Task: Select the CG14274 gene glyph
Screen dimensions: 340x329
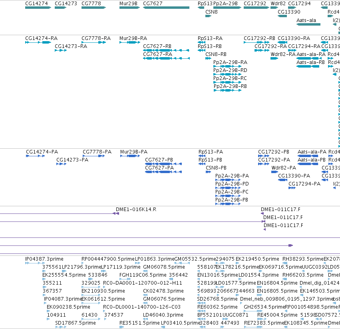Action: [38, 8]
